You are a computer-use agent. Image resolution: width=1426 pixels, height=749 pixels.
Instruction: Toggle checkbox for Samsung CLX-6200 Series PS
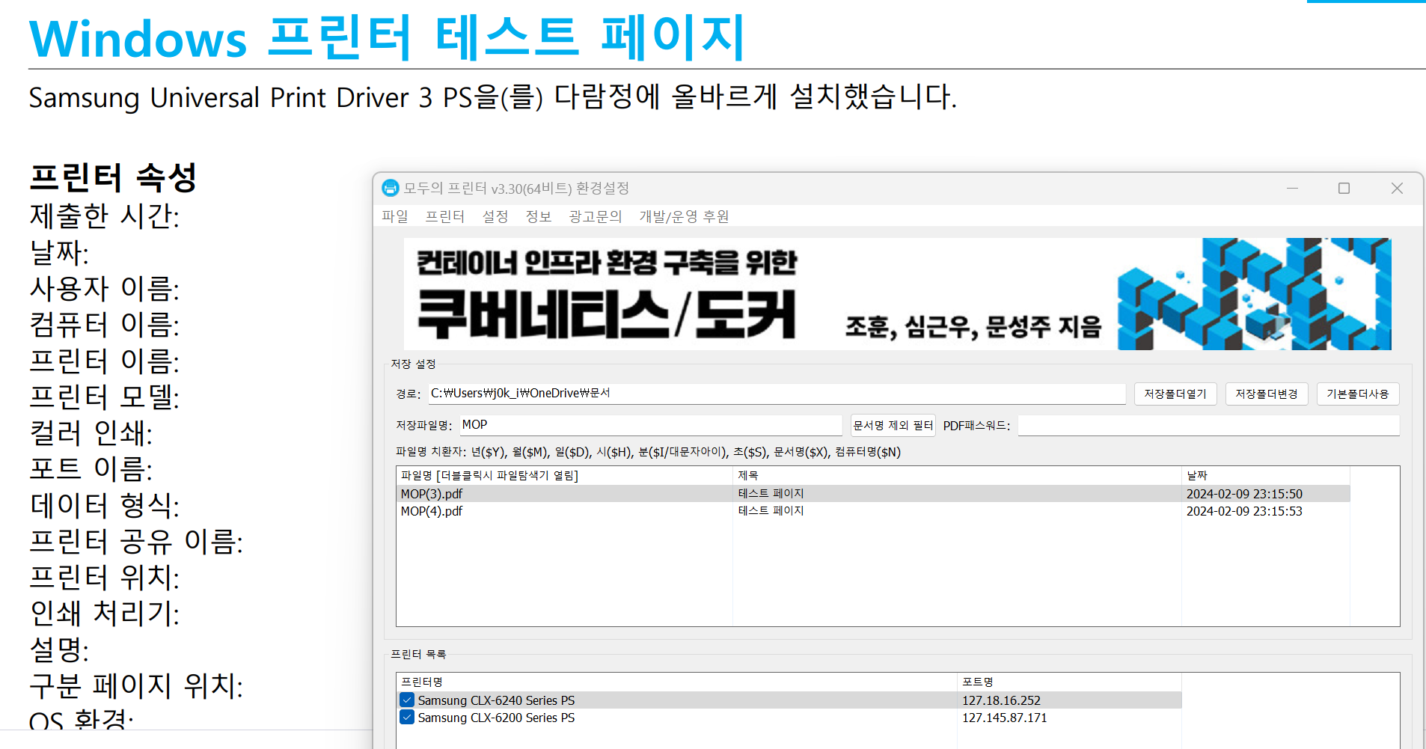407,717
